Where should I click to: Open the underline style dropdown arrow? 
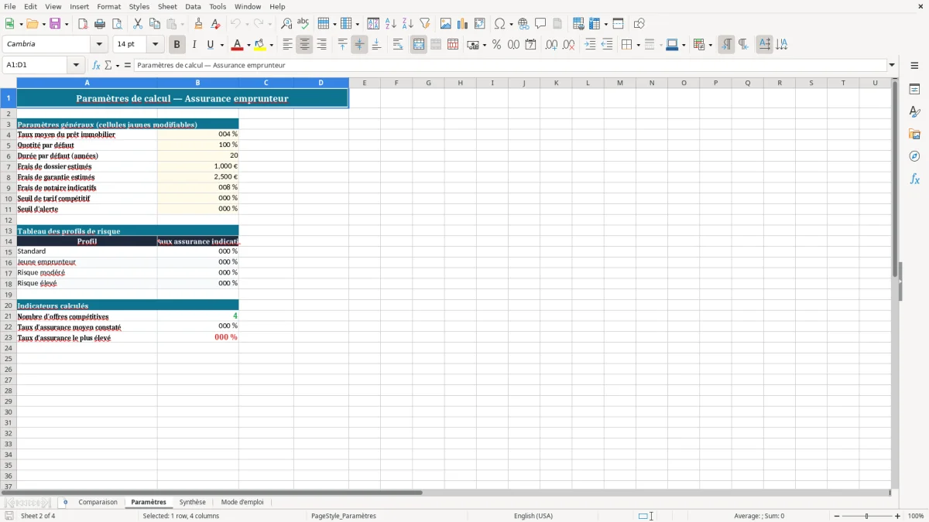[221, 45]
